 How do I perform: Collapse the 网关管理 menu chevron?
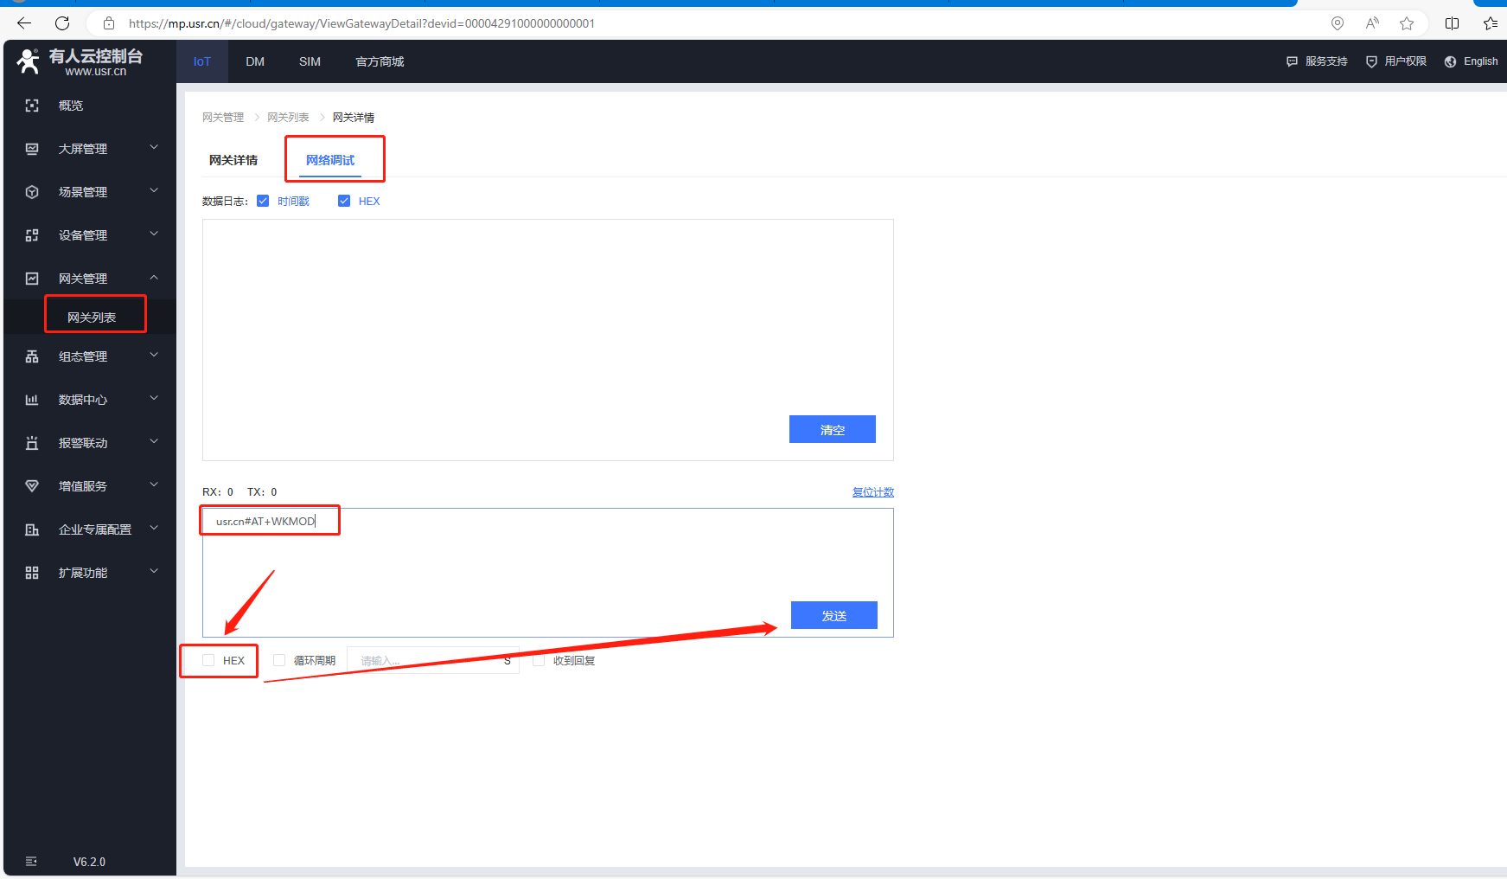click(x=154, y=278)
